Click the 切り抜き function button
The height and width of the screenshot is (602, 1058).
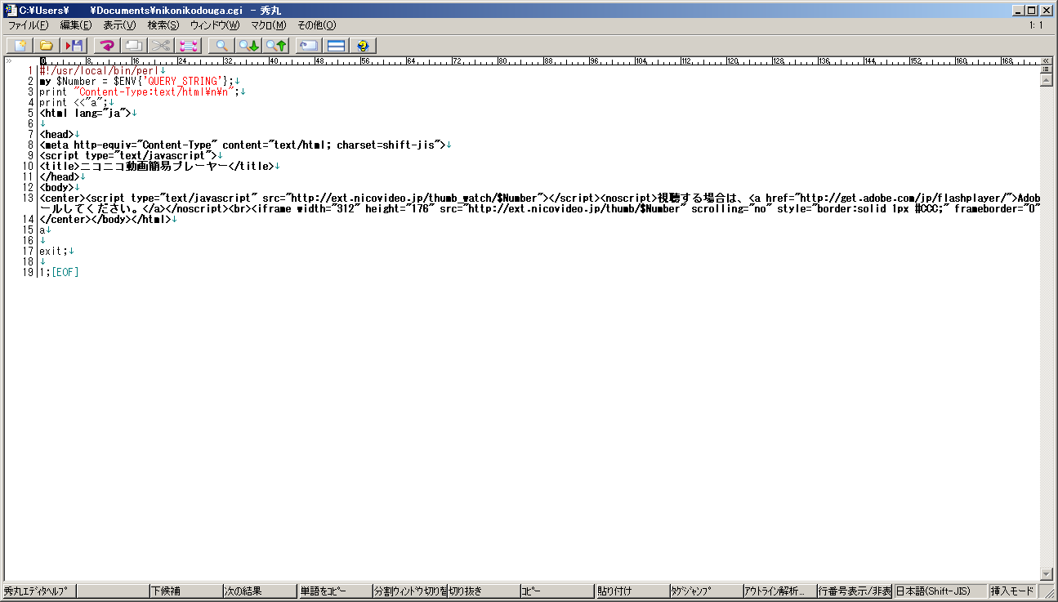(x=483, y=591)
